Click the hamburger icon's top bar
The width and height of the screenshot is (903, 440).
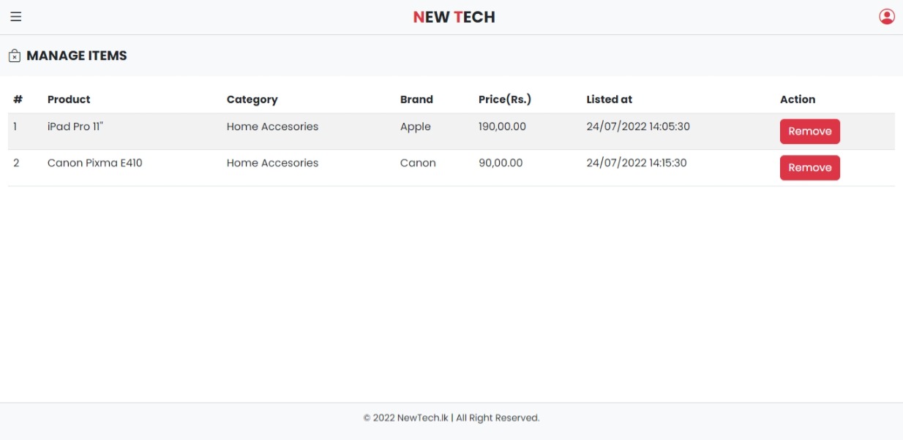(16, 12)
